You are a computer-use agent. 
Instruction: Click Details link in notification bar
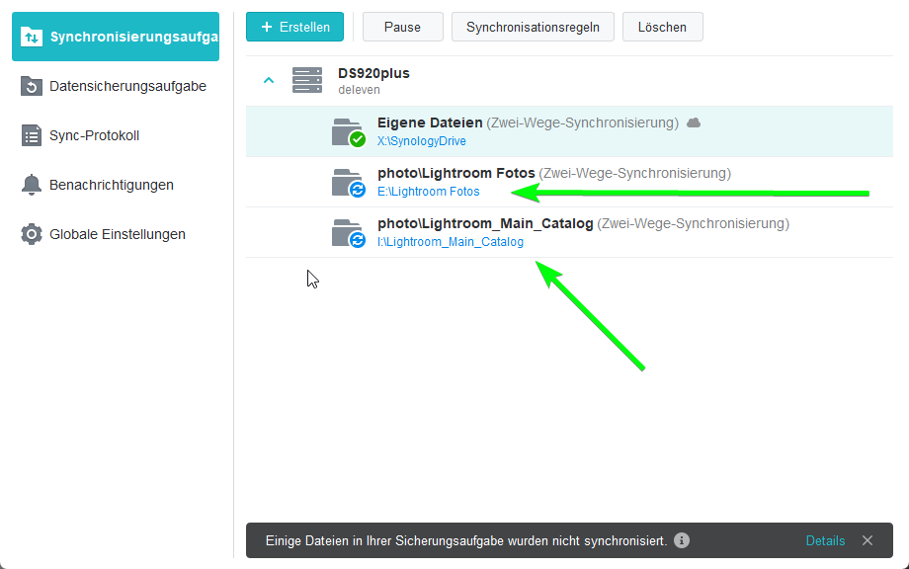point(825,540)
